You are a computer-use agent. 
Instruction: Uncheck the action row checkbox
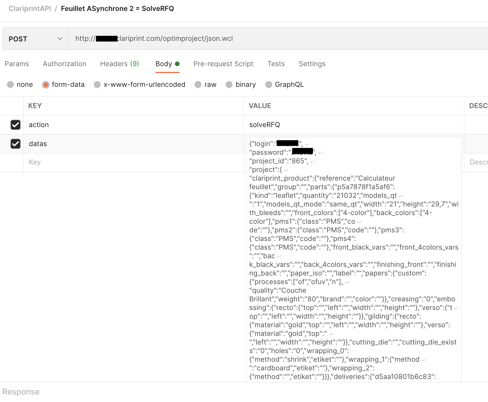coord(16,125)
